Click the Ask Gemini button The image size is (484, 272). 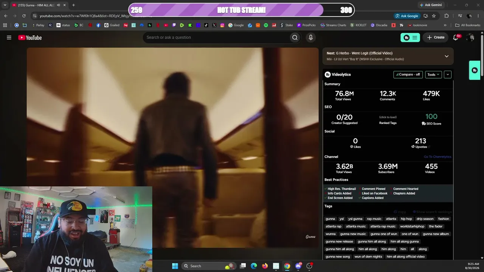431,5
